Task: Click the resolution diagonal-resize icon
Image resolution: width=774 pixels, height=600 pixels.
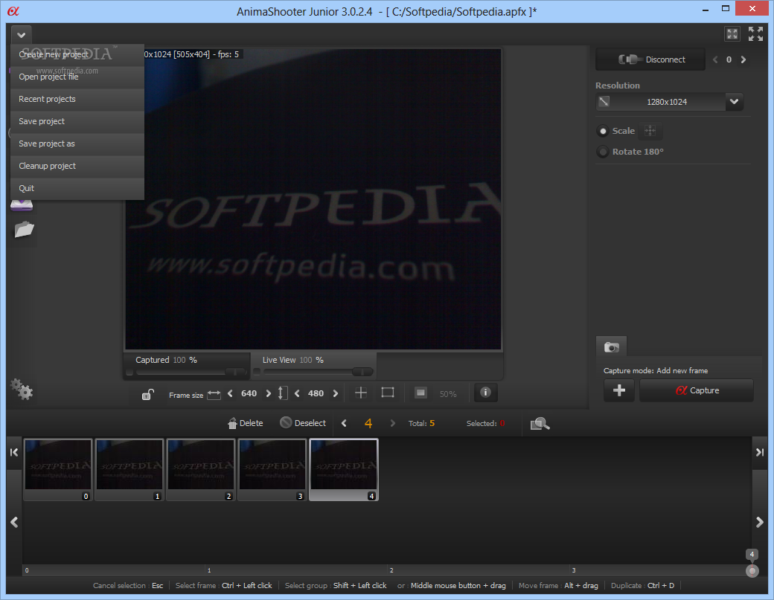Action: point(604,102)
